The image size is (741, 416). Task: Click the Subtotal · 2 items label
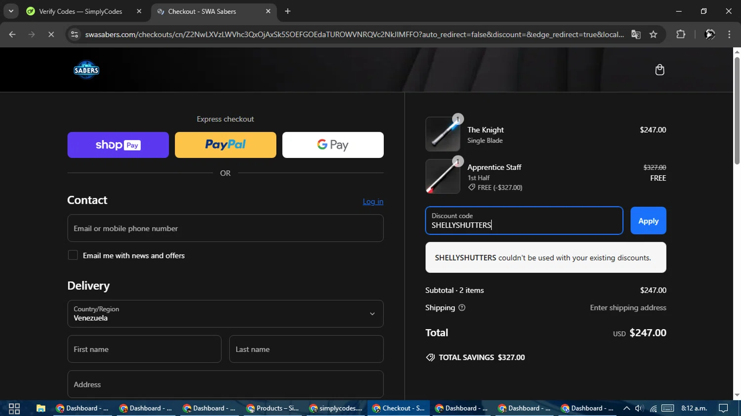pos(454,290)
